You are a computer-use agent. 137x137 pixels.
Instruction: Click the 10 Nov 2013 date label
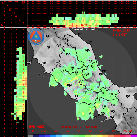121,30
